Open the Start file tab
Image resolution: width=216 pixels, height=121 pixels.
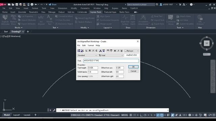[6, 32]
